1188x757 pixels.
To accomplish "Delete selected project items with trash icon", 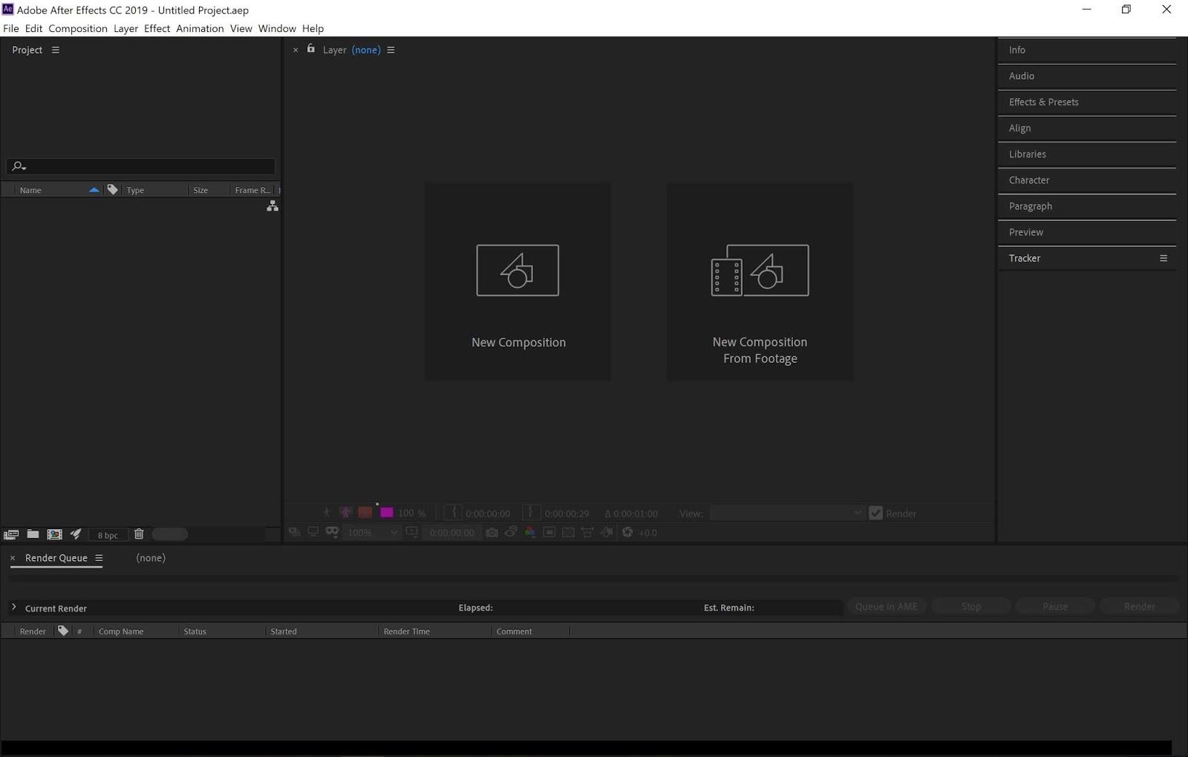I will click(x=139, y=534).
